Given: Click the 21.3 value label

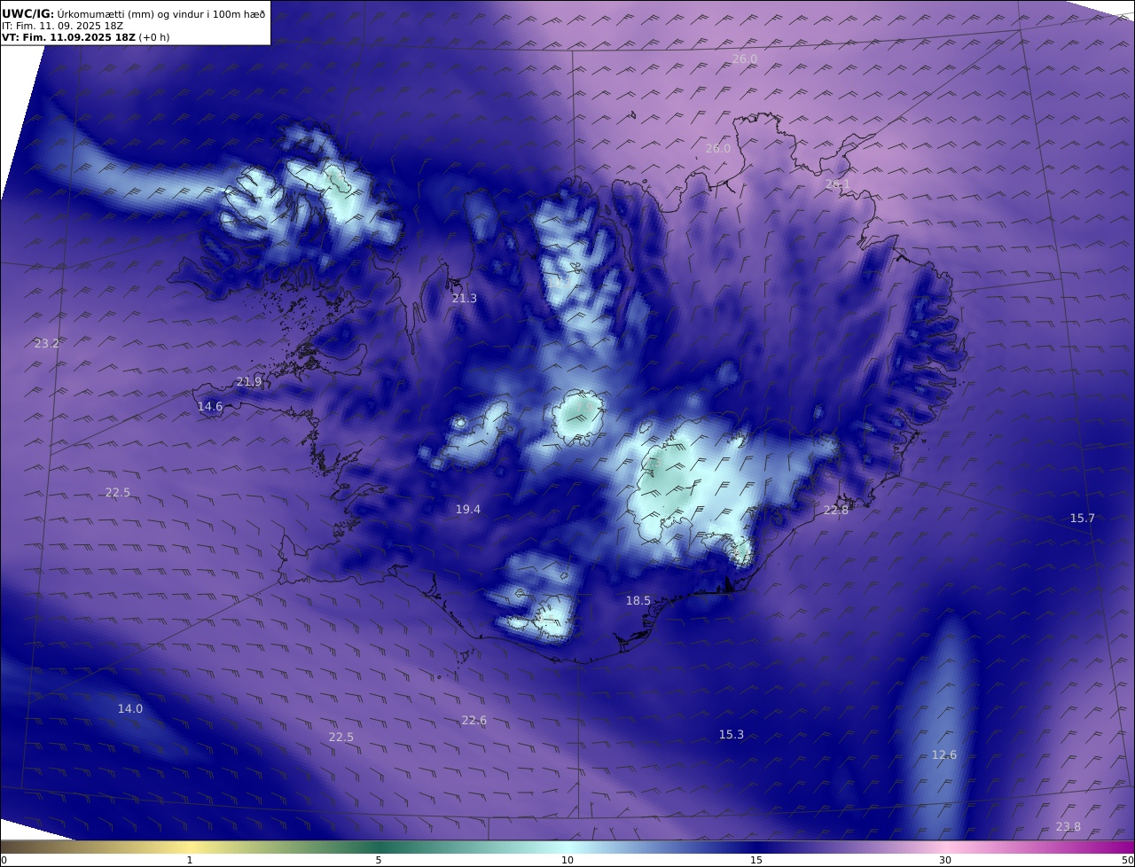Looking at the screenshot, I should (x=464, y=299).
